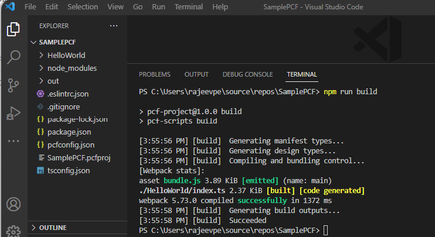Open the Source Control view

13,85
